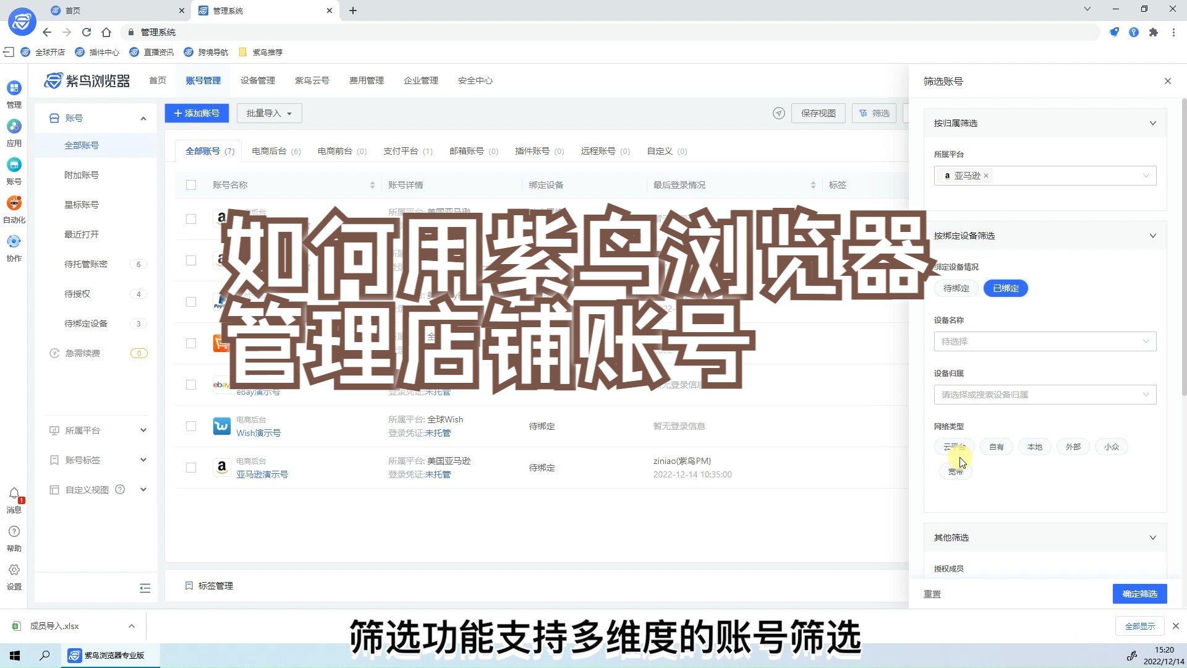1187x668 pixels.
Task: Open the 全球开店 bookmark
Action: click(x=43, y=52)
